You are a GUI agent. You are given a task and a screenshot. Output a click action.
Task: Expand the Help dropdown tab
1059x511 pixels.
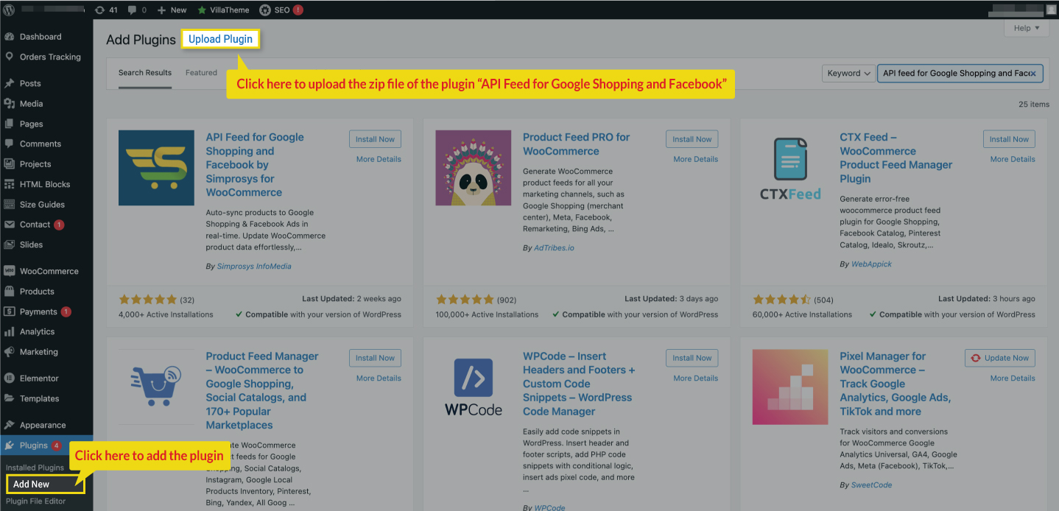pos(1027,28)
